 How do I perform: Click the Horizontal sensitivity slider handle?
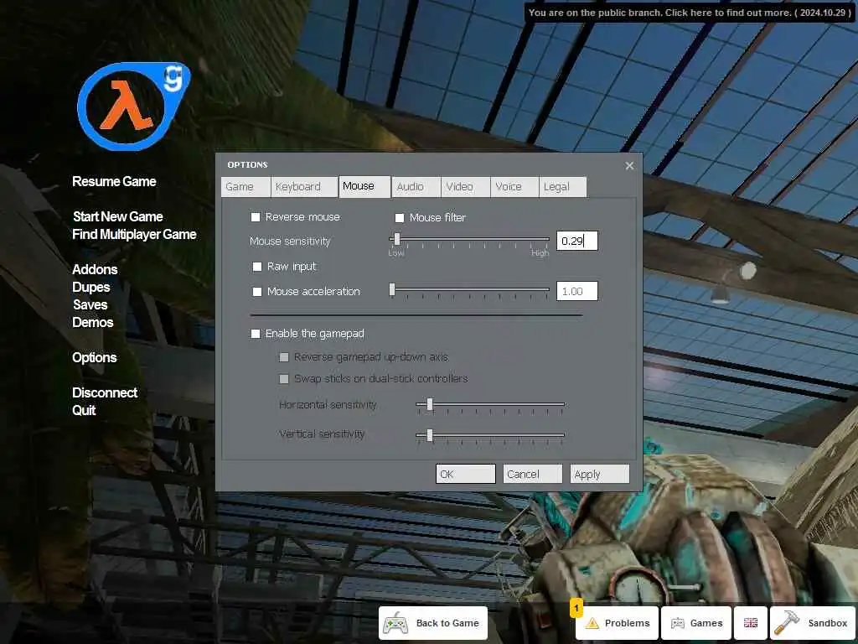tap(430, 404)
